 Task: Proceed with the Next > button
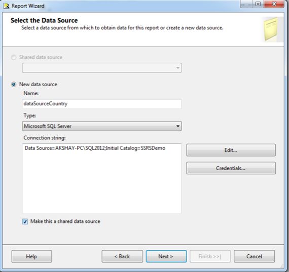tap(166, 256)
